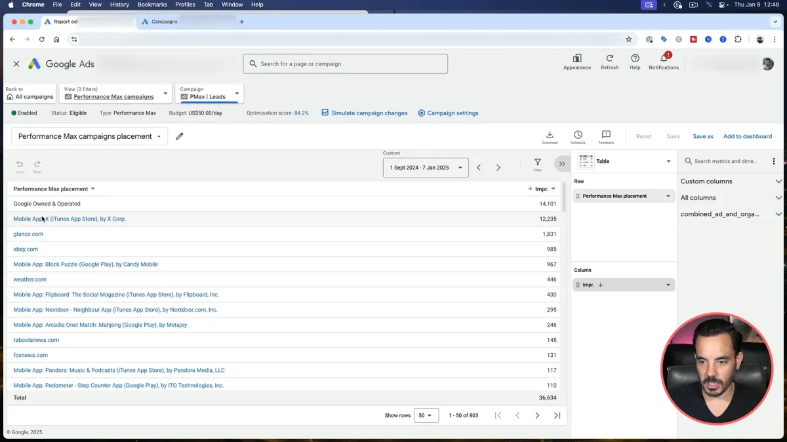This screenshot has width=787, height=442.
Task: Open taboolanews.com placement link
Action: click(x=36, y=340)
